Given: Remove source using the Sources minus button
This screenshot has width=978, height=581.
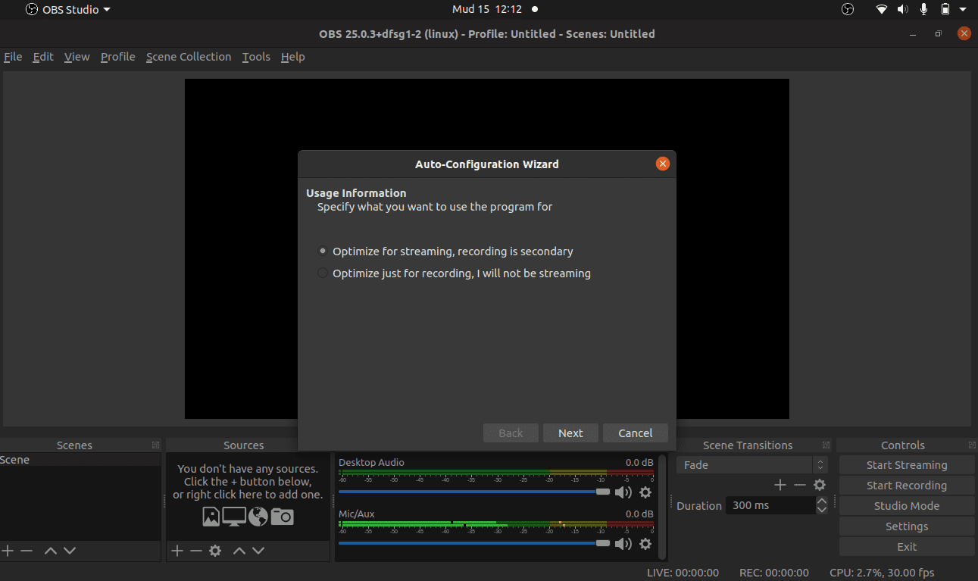Looking at the screenshot, I should pos(196,551).
